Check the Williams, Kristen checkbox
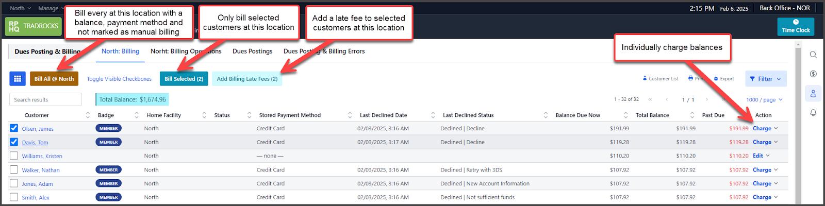The width and height of the screenshot is (825, 206). click(x=14, y=156)
